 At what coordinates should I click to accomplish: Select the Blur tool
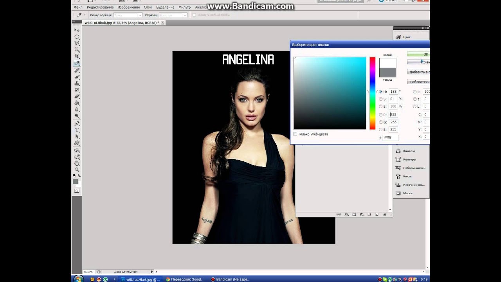(77, 110)
